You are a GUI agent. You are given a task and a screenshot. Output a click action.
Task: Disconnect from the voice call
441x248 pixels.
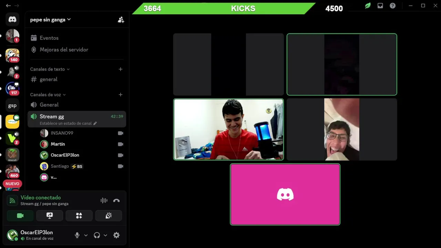(116, 200)
